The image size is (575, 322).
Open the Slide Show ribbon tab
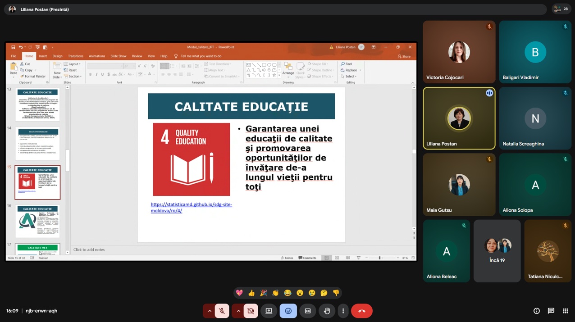(118, 56)
